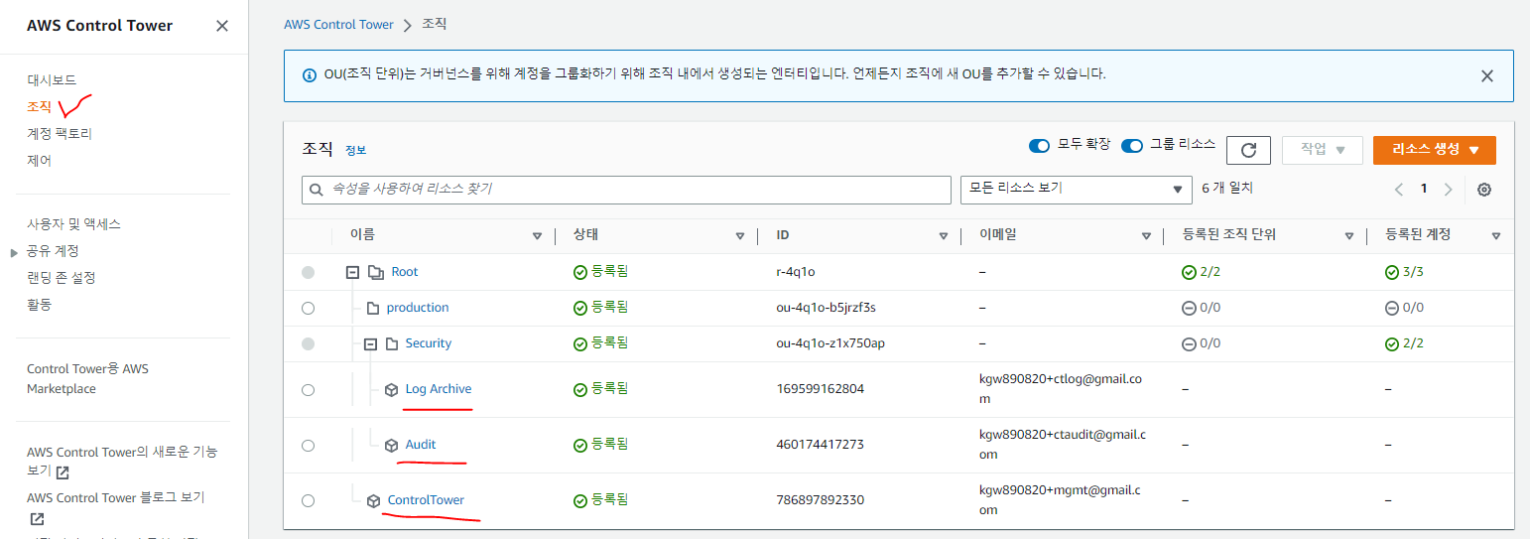The image size is (1530, 539).
Task: Sort by 등록된 조직 단위 column arrow
Action: (1349, 236)
